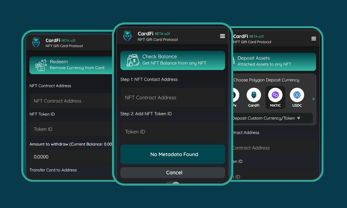Cancel the balance check
The height and width of the screenshot is (208, 347).
(173, 173)
